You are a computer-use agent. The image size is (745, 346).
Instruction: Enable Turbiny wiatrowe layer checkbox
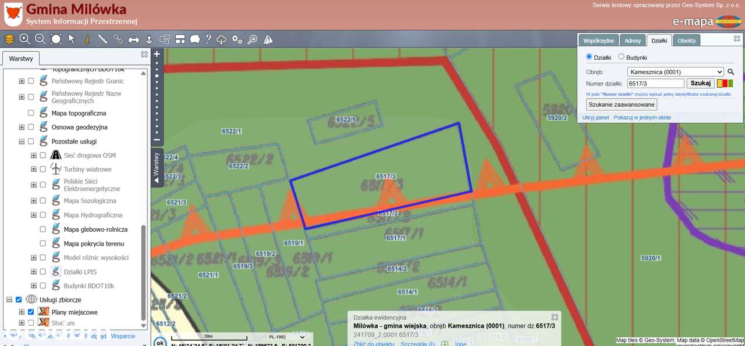42,170
